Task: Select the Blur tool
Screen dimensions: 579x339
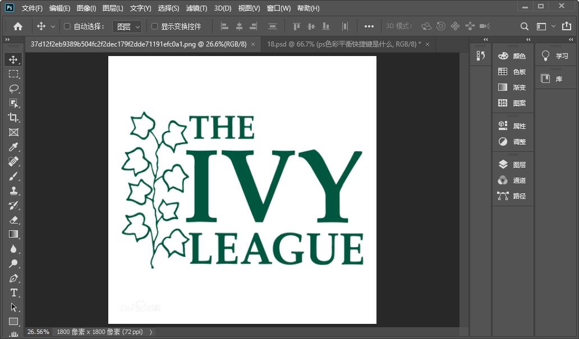Action: pyautogui.click(x=13, y=249)
